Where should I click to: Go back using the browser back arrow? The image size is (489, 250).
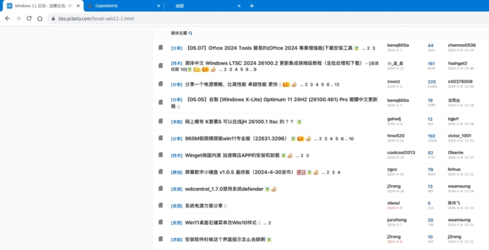coord(8,18)
